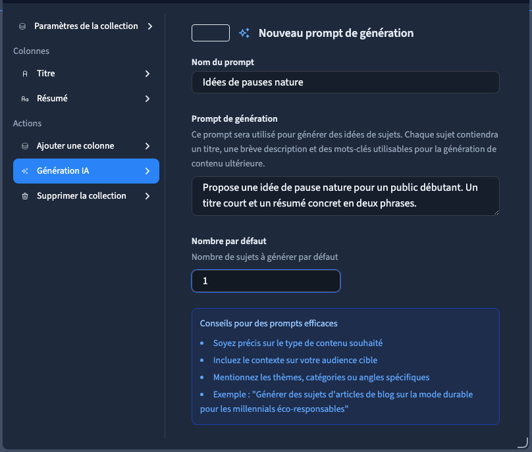532x452 pixels.
Task: Click the stack icon beside Ajouter une colonne
Action: coord(25,146)
